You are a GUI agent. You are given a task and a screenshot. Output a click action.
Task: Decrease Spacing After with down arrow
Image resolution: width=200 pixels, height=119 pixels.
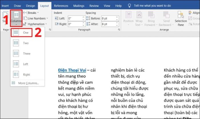click(117, 25)
